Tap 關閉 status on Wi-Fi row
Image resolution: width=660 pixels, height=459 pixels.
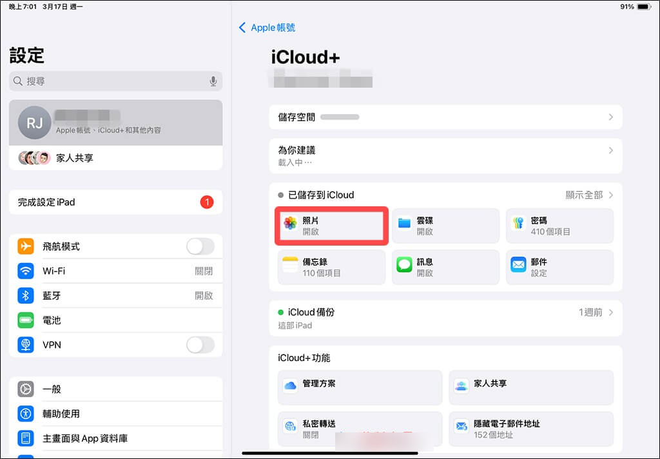pos(204,271)
